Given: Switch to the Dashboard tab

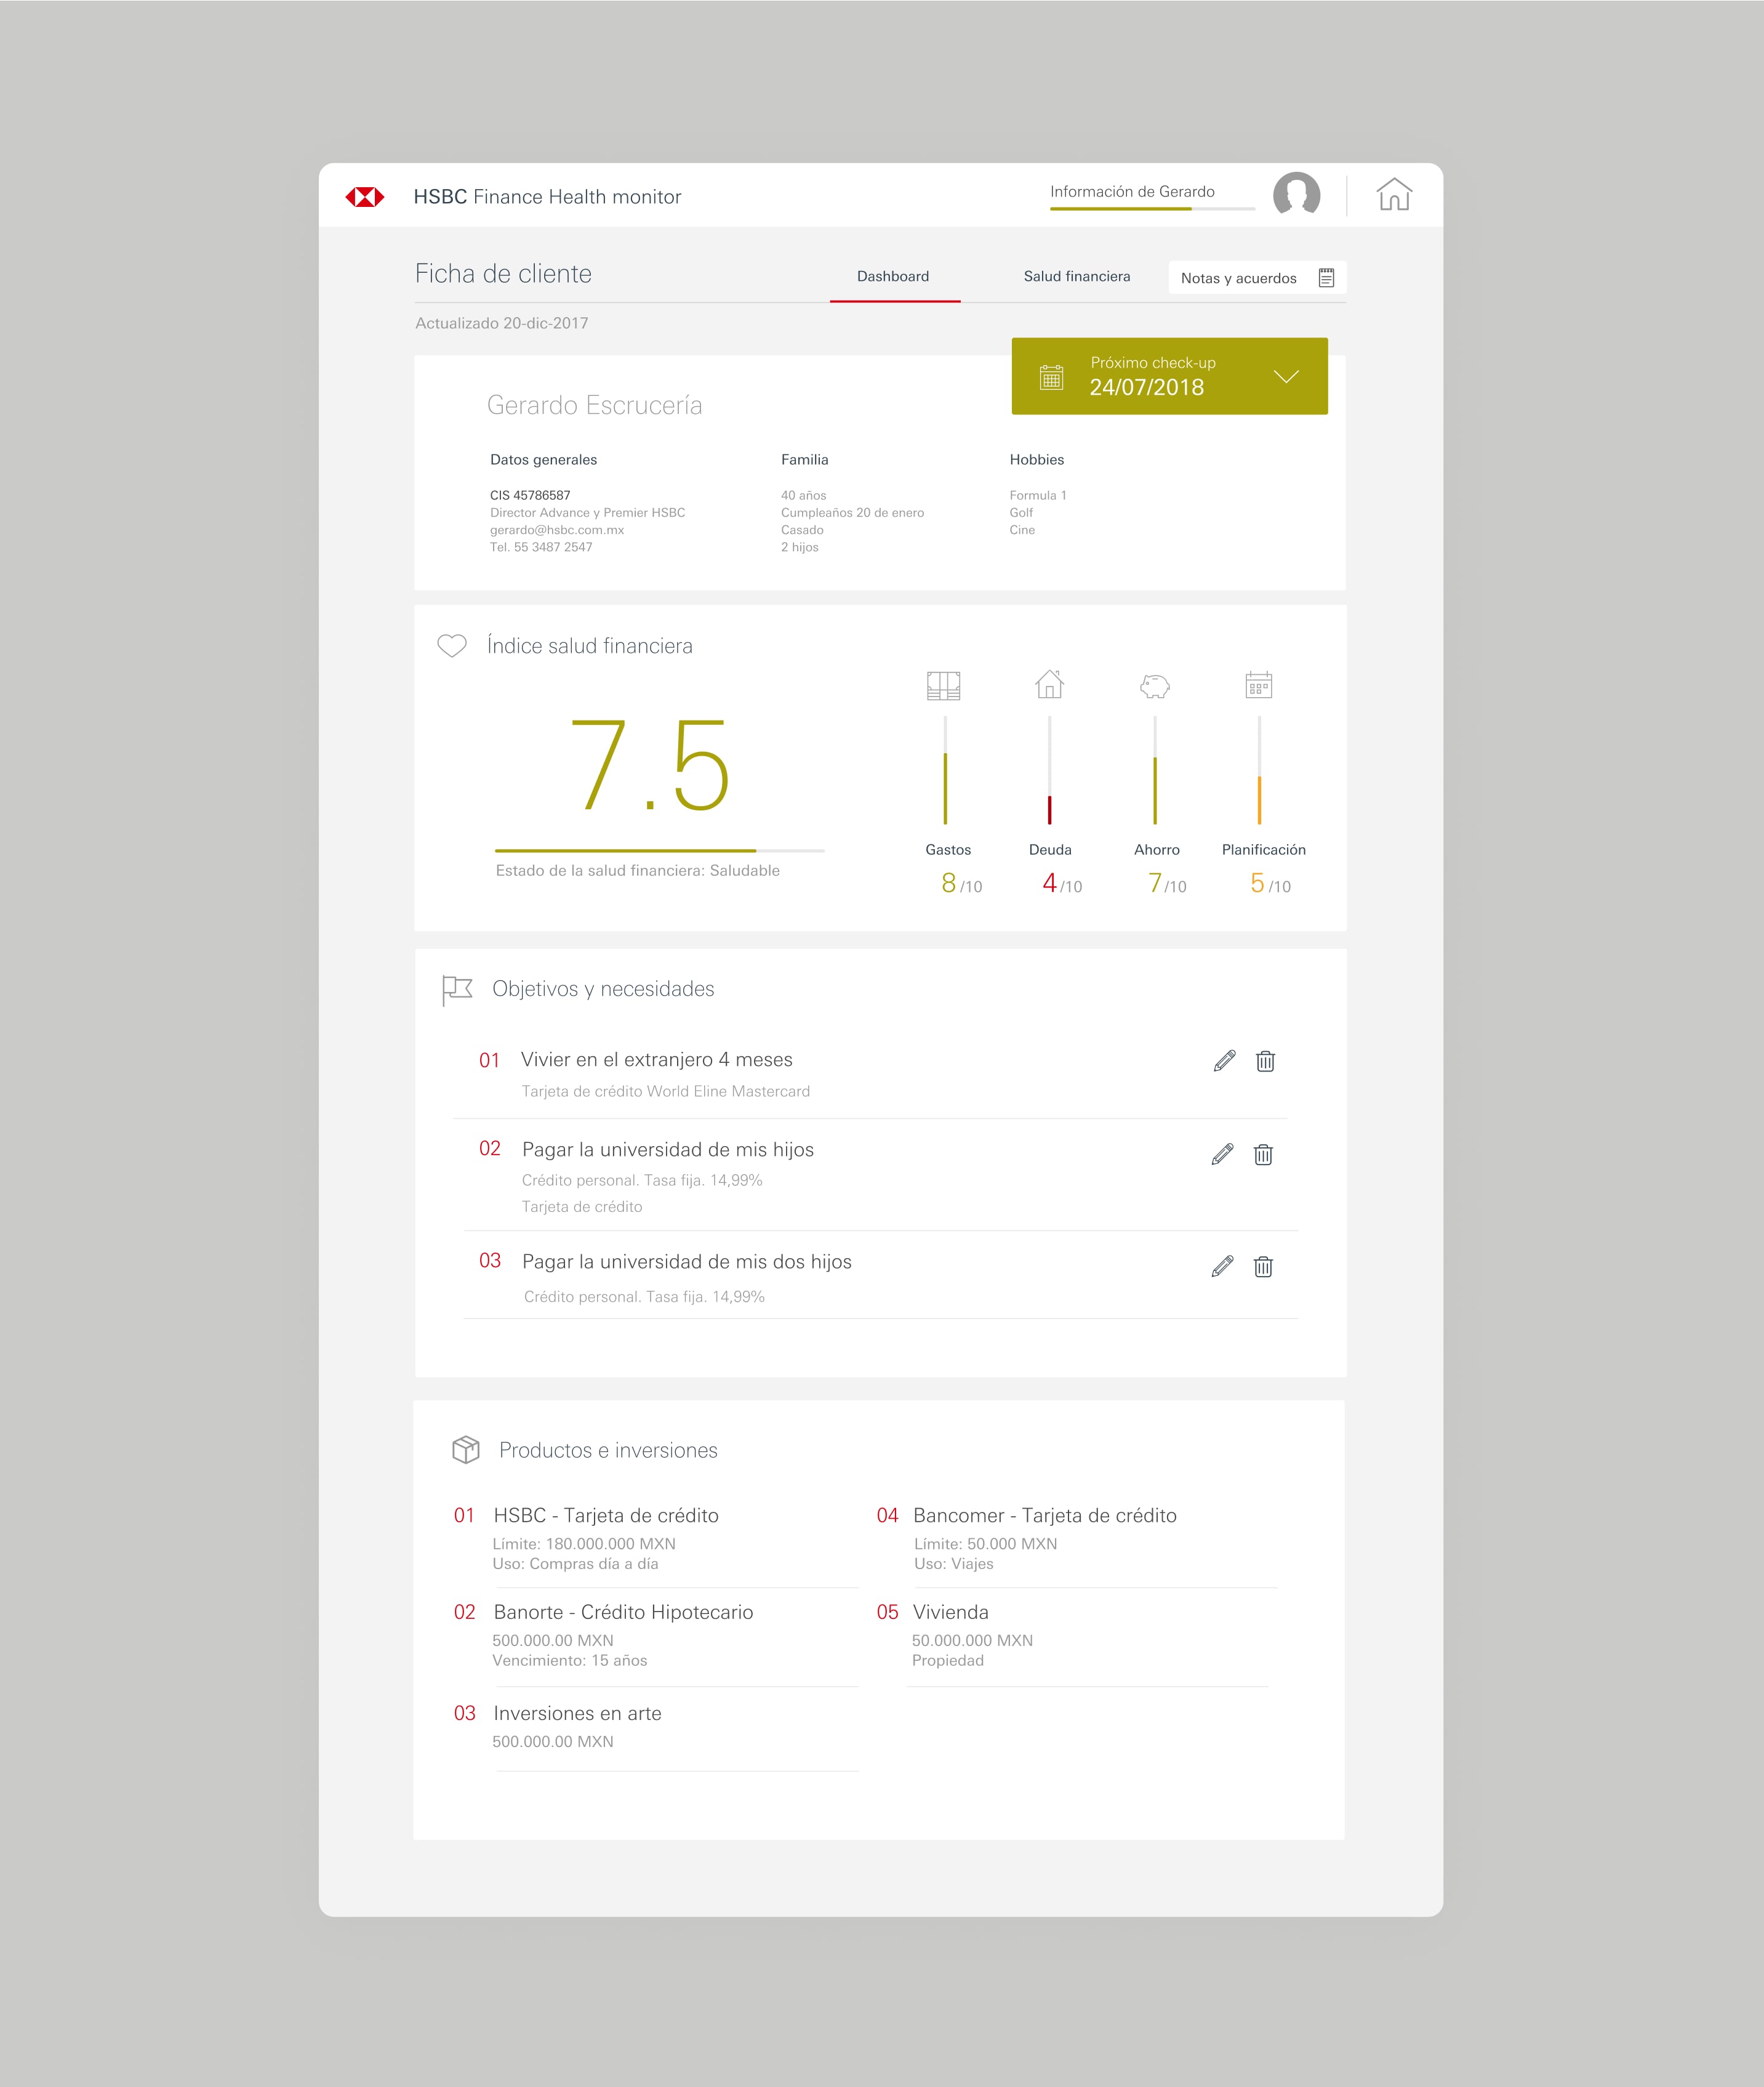Looking at the screenshot, I should coord(893,276).
